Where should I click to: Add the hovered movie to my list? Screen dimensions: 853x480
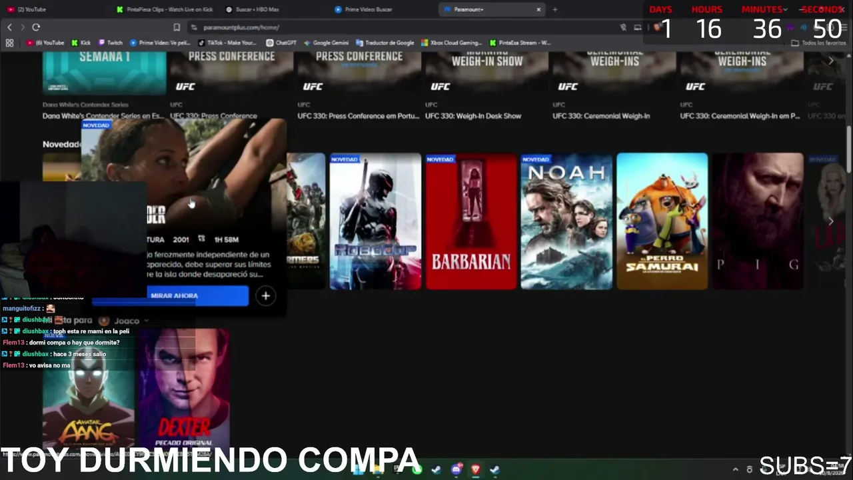pyautogui.click(x=265, y=295)
